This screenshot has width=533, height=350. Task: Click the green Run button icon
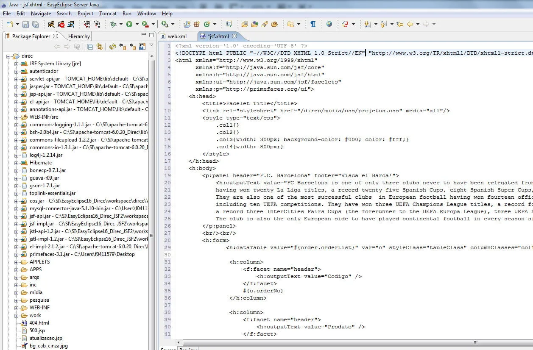[129, 24]
